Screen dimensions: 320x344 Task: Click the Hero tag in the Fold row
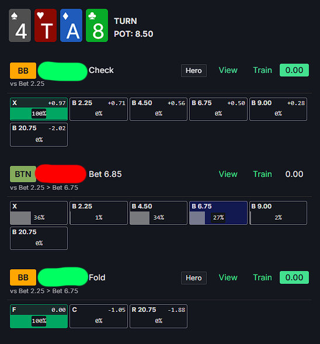[194, 278]
